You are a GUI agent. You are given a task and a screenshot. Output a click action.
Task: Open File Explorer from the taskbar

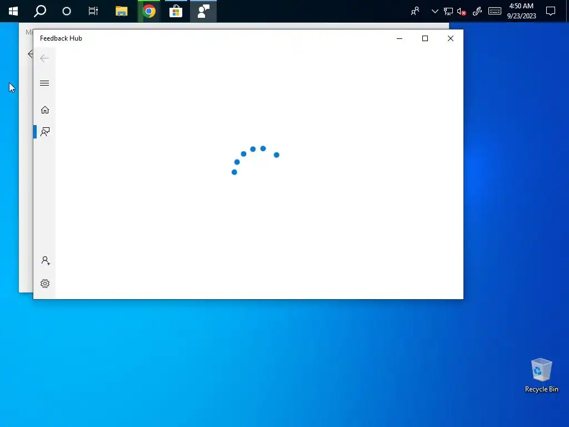click(121, 11)
